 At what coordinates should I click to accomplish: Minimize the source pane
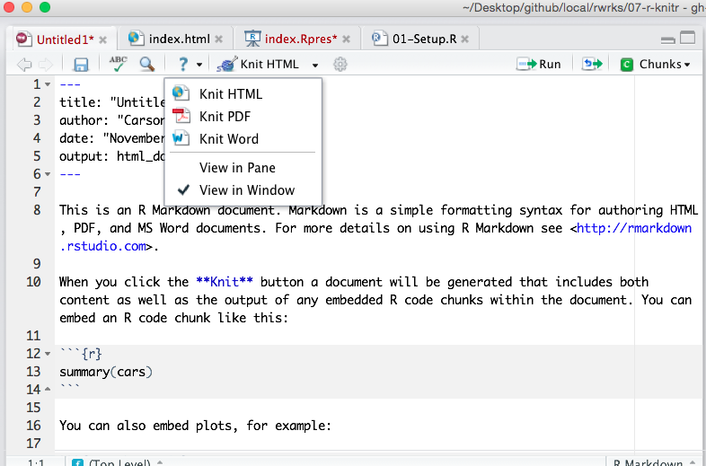(x=667, y=40)
